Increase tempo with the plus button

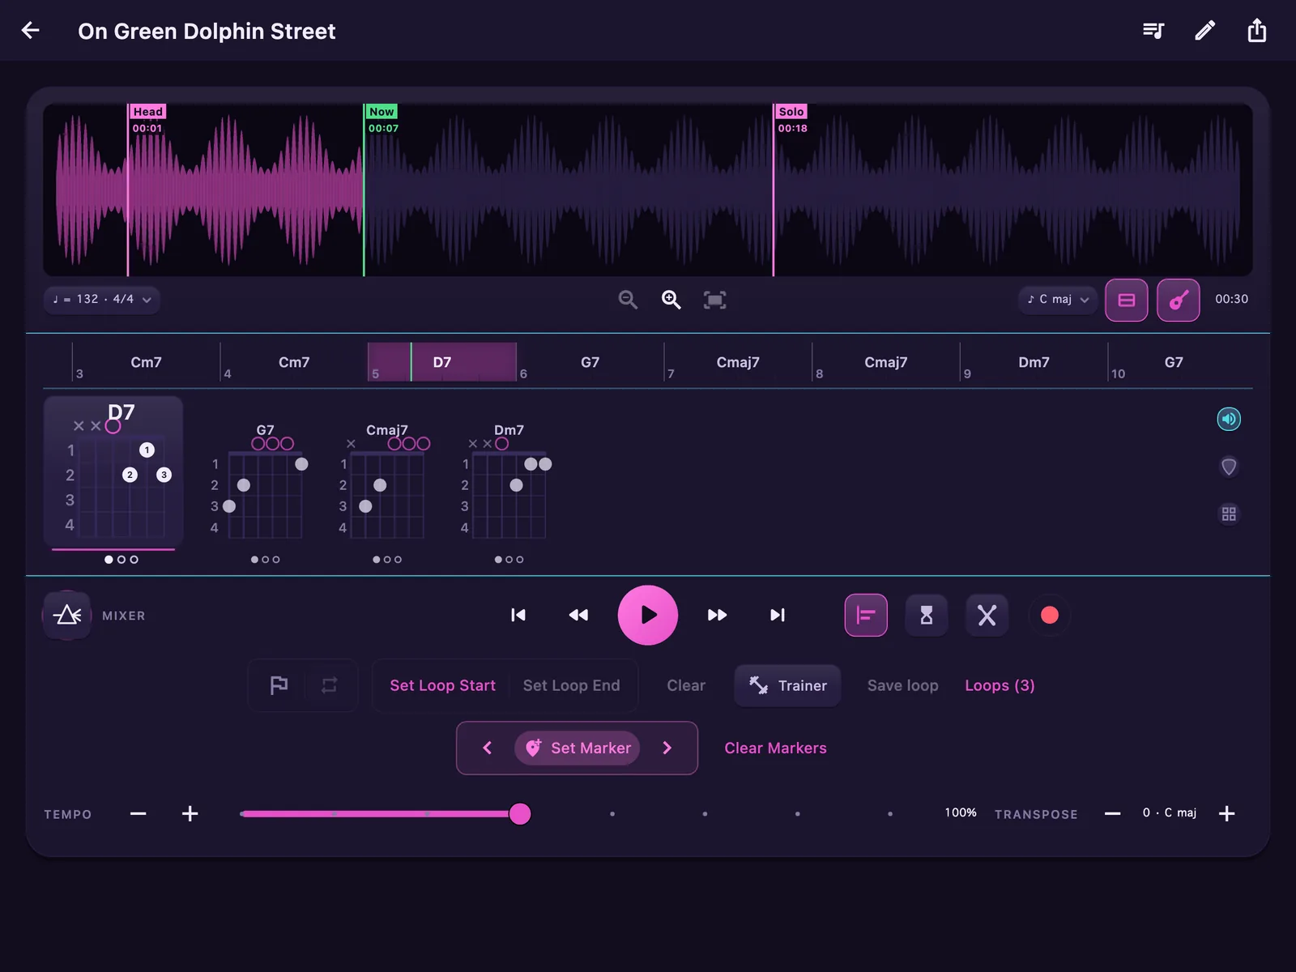tap(190, 813)
